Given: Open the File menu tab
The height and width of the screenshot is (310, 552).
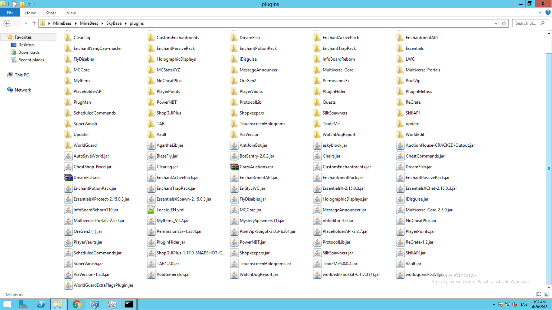Looking at the screenshot, I should (x=10, y=13).
